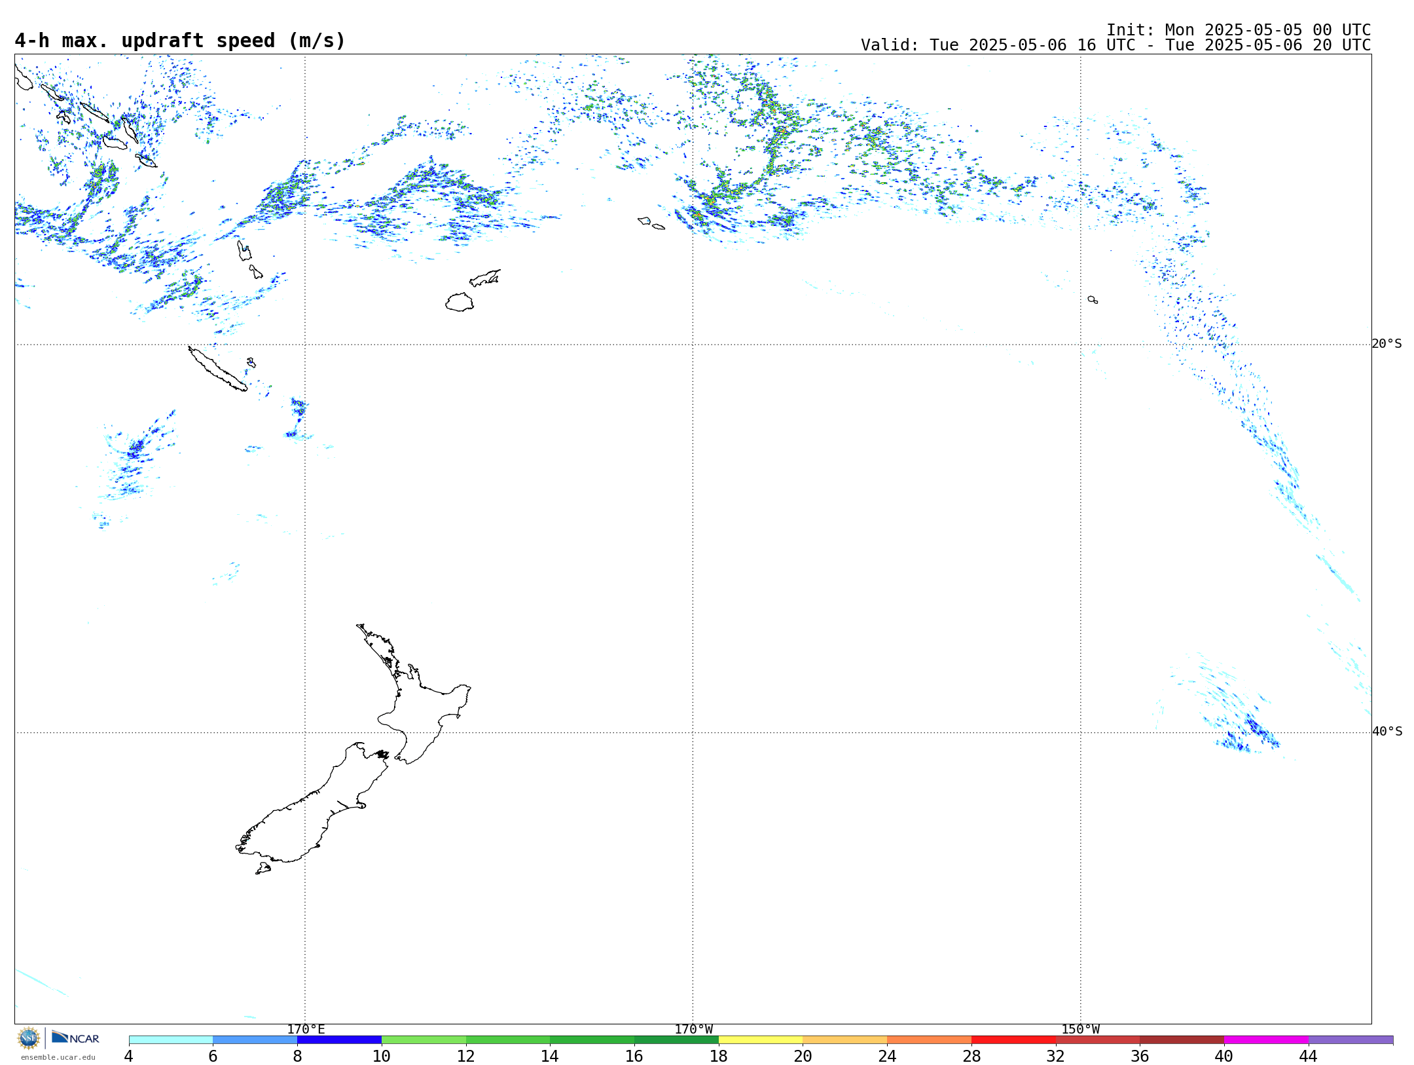1414x1065 pixels.
Task: Click Fiji's Vanua Levu island outline
Action: [x=485, y=278]
